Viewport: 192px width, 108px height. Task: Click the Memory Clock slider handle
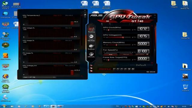pyautogui.click(x=116, y=45)
